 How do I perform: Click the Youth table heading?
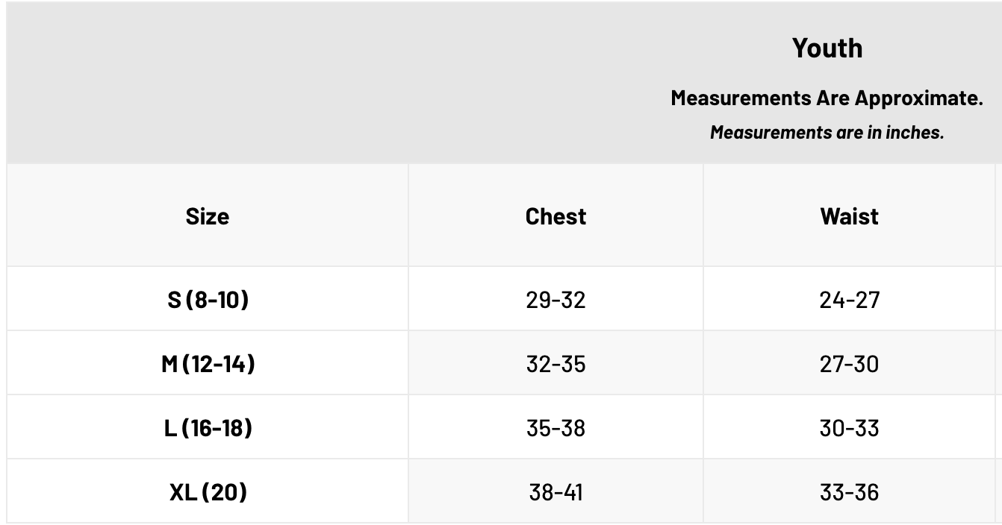coord(827,48)
